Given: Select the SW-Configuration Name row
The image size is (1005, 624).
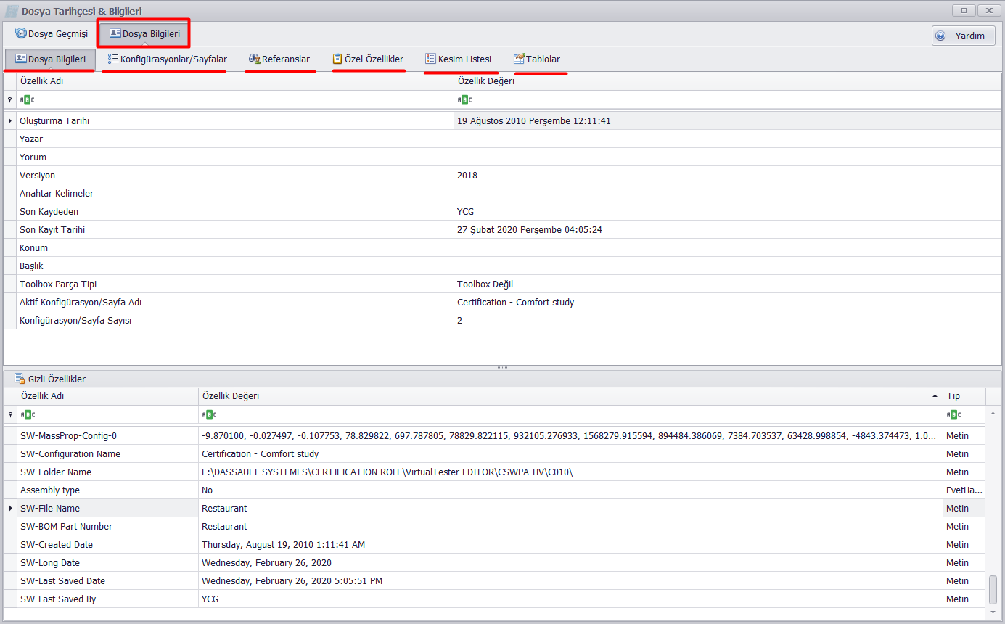Looking at the screenshot, I should [x=495, y=454].
